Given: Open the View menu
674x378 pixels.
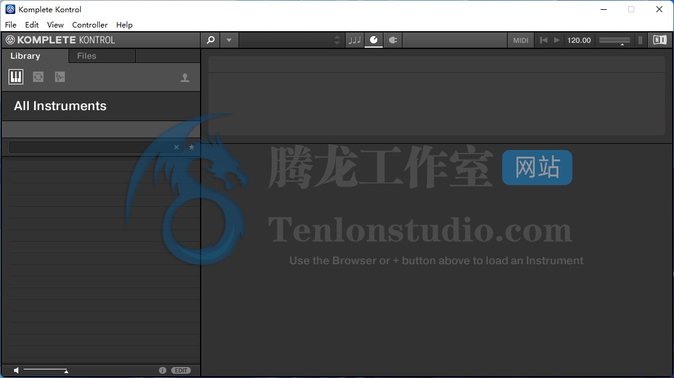Looking at the screenshot, I should click(55, 25).
